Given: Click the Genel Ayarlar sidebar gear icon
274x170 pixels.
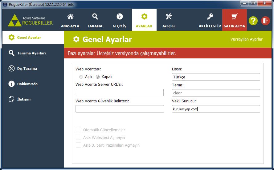Looking at the screenshot, I should 11,37.
